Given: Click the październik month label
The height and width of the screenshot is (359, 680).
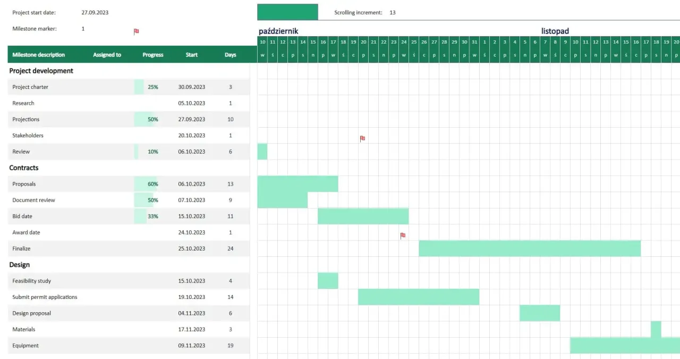Looking at the screenshot, I should point(278,31).
